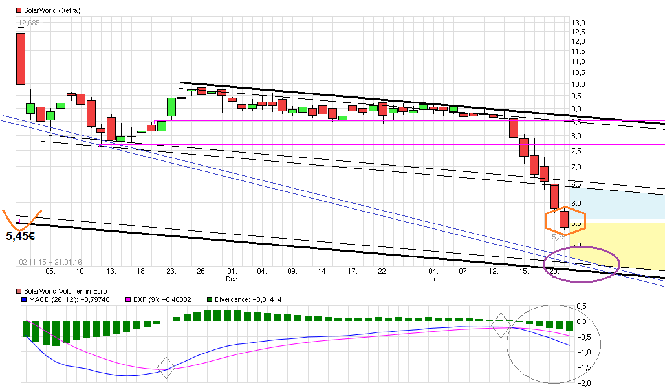Click the 10. date axis label
The width and height of the screenshot is (665, 392).
81,271
